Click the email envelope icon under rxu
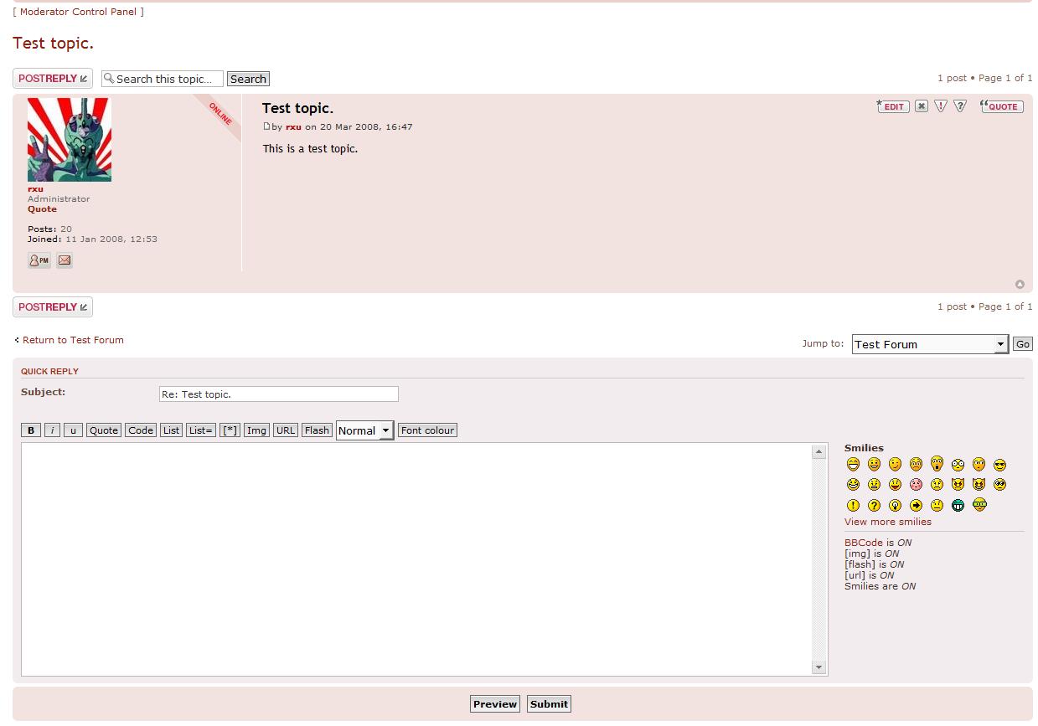This screenshot has width=1038, height=726. tap(65, 260)
